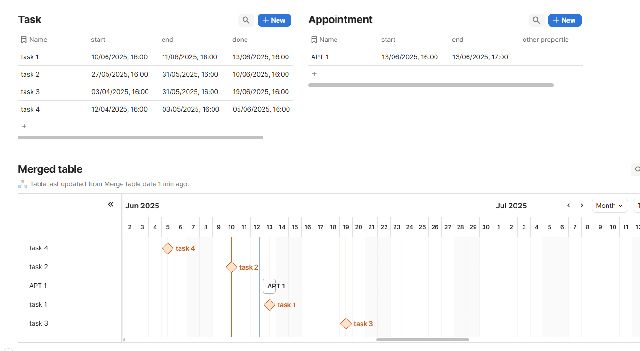Screen dimensions: 640x351
Task: Click the New button in Task table
Action: pos(274,20)
